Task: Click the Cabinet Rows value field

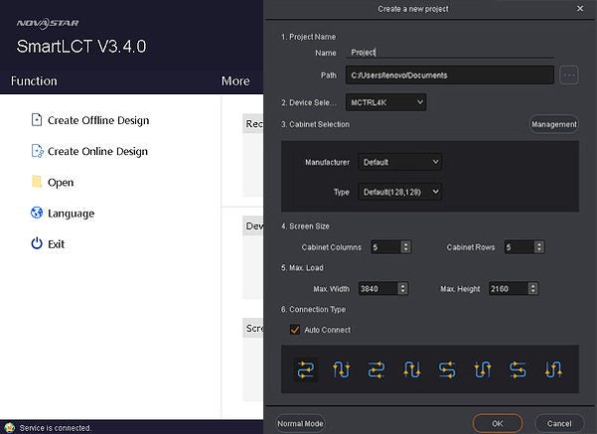Action: point(519,247)
